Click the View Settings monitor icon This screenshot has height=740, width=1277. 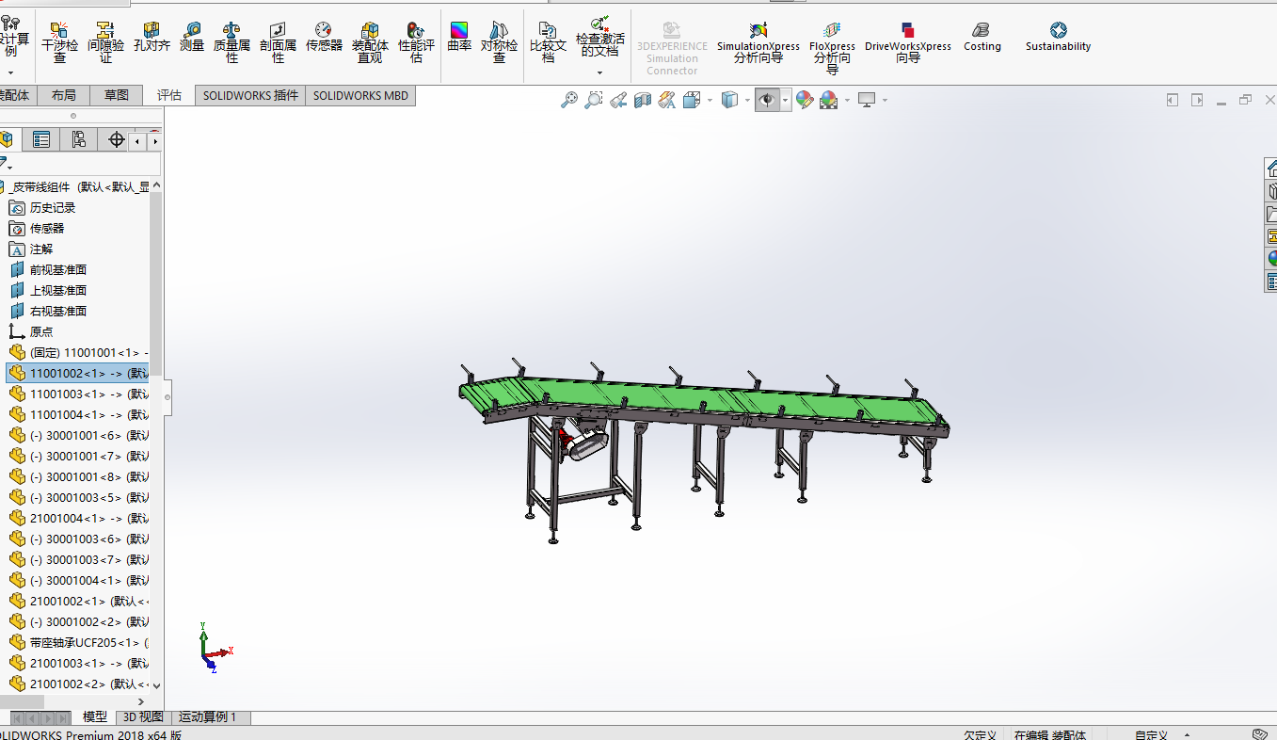pos(867,100)
